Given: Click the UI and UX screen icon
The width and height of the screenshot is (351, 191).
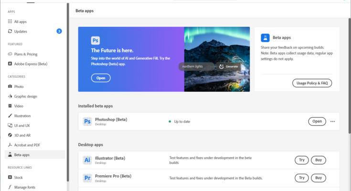Looking at the screenshot, I should point(10,125).
